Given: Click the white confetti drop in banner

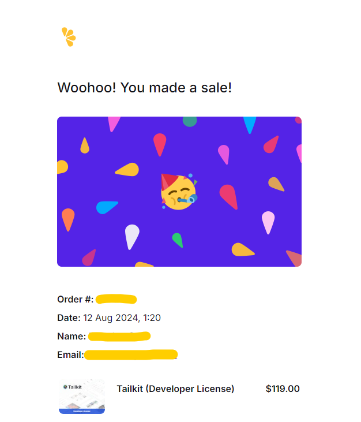Looking at the screenshot, I should [x=132, y=236].
